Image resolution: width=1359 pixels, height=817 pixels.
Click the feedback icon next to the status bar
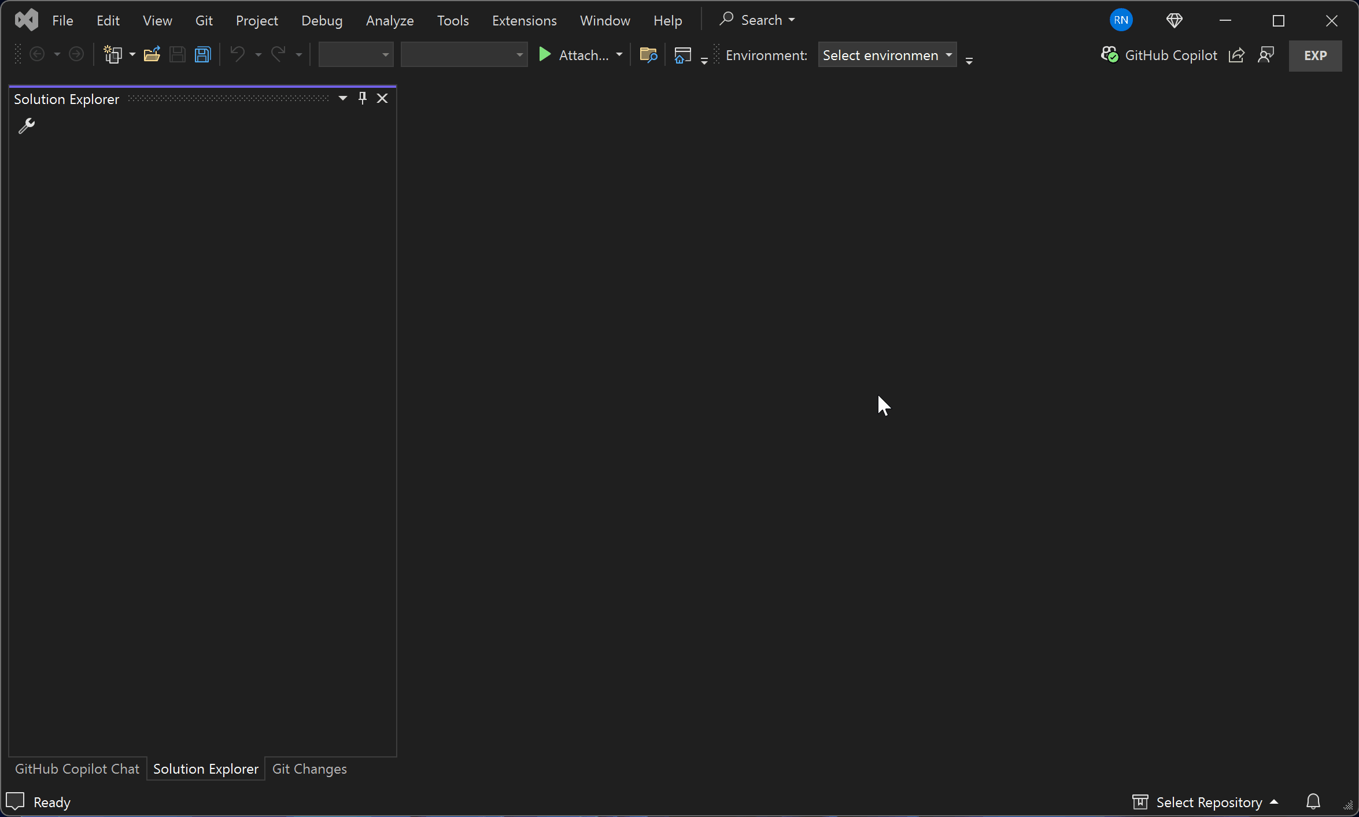point(15,801)
